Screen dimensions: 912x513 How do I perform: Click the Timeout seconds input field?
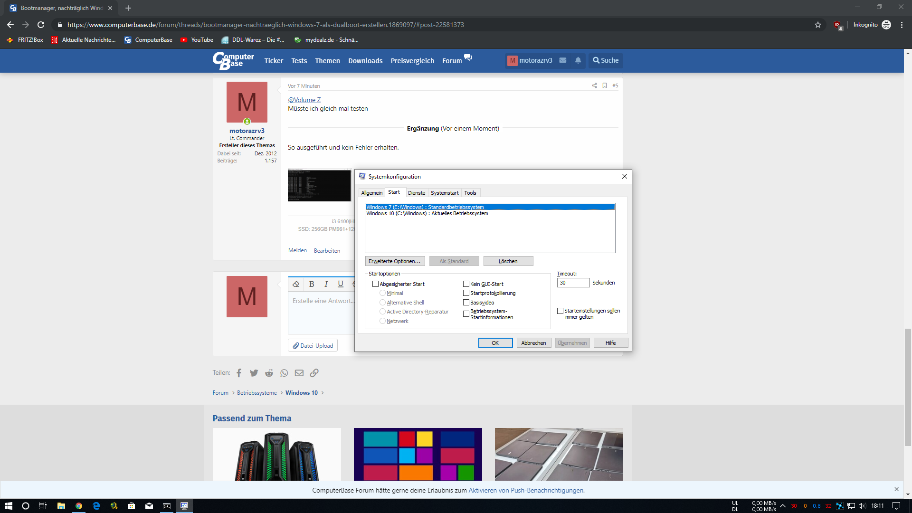click(573, 283)
